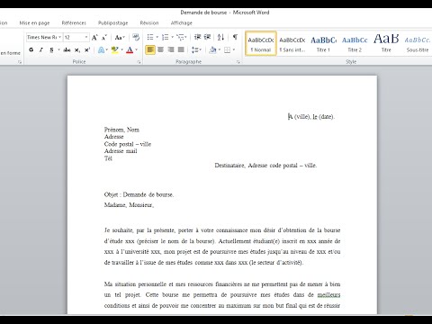Apply the Titre 2 style
This screenshot has height=324, width=432.
click(x=355, y=43)
